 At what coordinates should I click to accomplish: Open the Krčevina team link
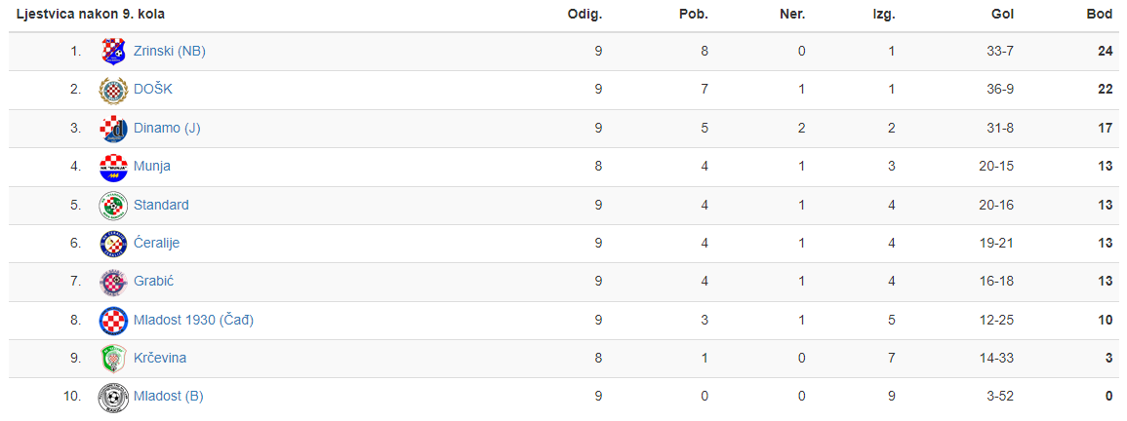tap(160, 358)
